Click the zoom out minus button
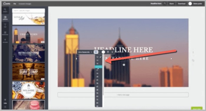This screenshot has width=206, height=111. pyautogui.click(x=5, y=107)
